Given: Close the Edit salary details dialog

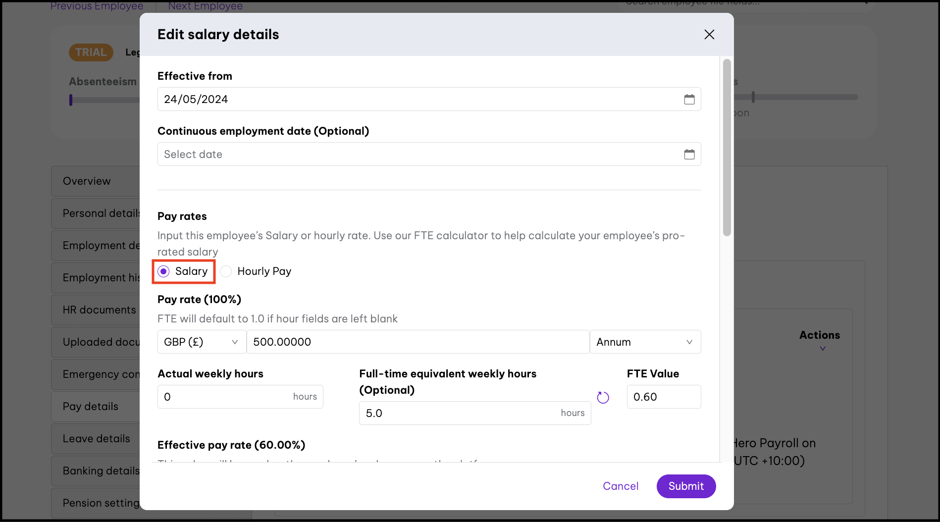Looking at the screenshot, I should [x=709, y=35].
